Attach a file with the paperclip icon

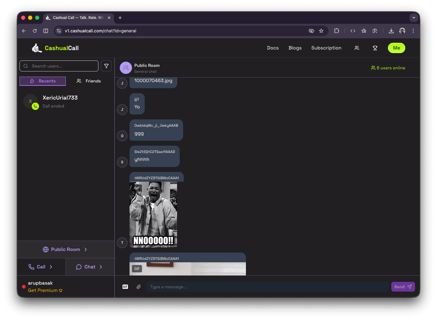[x=139, y=286]
